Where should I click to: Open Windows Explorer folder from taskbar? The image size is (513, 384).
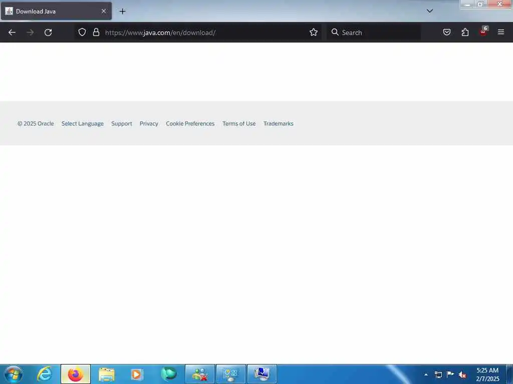pos(107,374)
